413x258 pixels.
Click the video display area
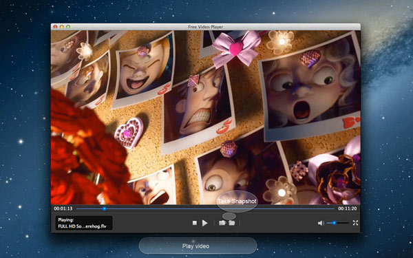pos(205,117)
